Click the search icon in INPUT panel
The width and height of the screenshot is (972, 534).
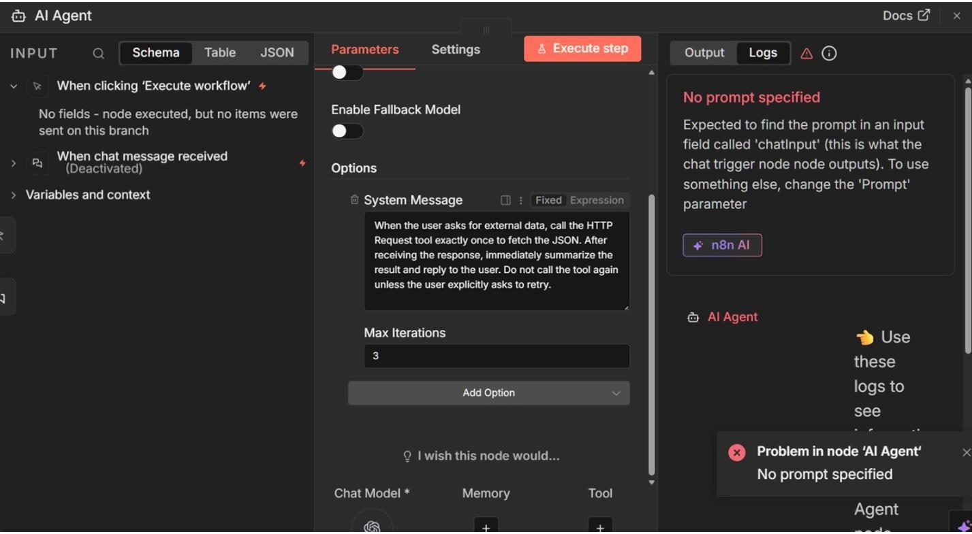click(x=99, y=53)
